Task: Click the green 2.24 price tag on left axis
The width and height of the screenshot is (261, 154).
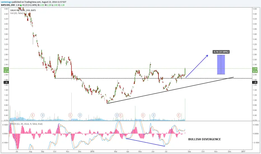Action: coord(6,69)
